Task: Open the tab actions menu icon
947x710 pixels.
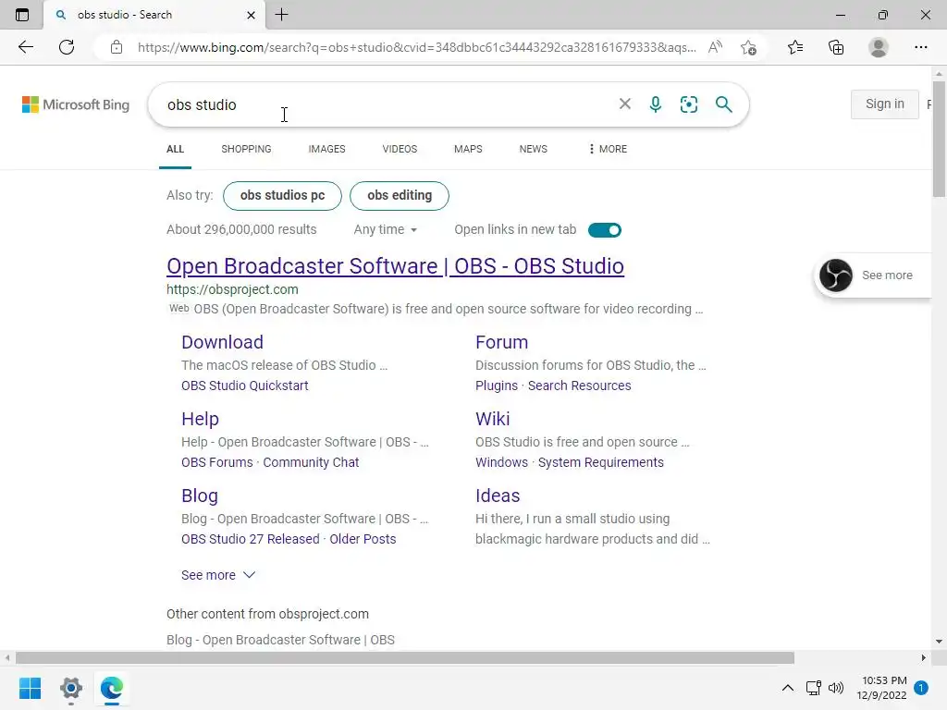Action: coord(22,15)
